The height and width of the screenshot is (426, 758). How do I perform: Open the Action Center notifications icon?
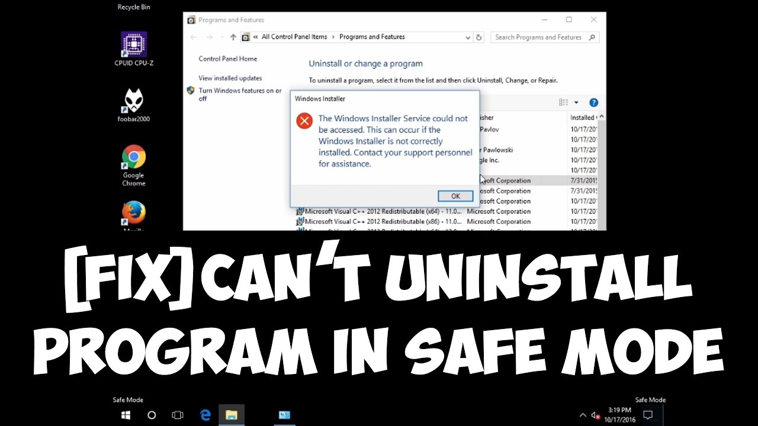[x=648, y=415]
